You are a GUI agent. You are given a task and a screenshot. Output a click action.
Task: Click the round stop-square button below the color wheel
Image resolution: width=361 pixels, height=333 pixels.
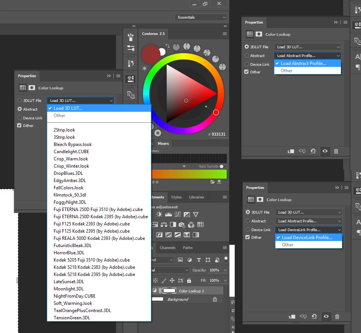pos(158,133)
